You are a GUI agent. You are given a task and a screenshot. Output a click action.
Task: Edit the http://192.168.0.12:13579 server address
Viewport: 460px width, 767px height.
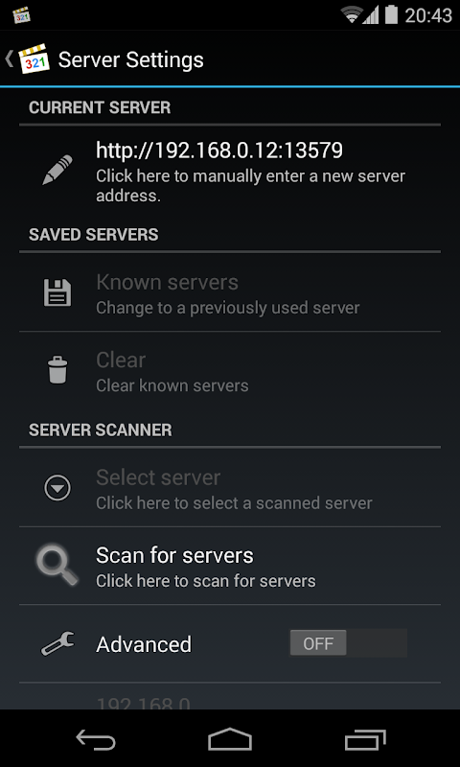[x=230, y=170]
